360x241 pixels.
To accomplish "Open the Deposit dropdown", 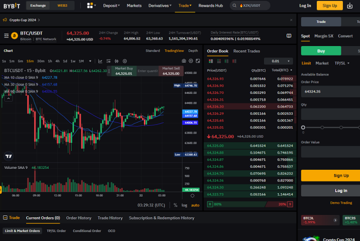I will (111, 5).
